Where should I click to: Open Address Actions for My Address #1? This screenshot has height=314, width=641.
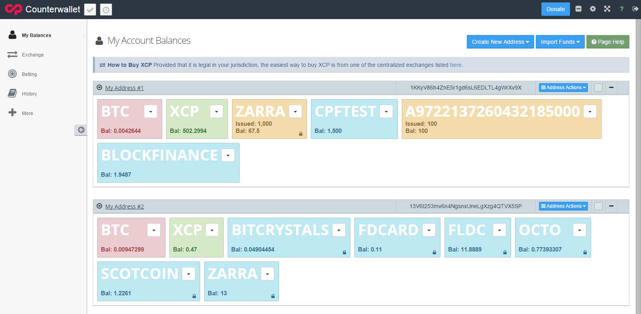point(563,88)
